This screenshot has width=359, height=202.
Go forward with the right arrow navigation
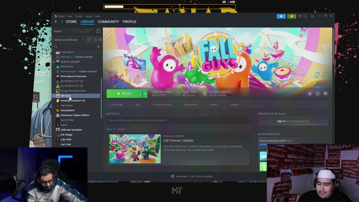[x=62, y=22]
